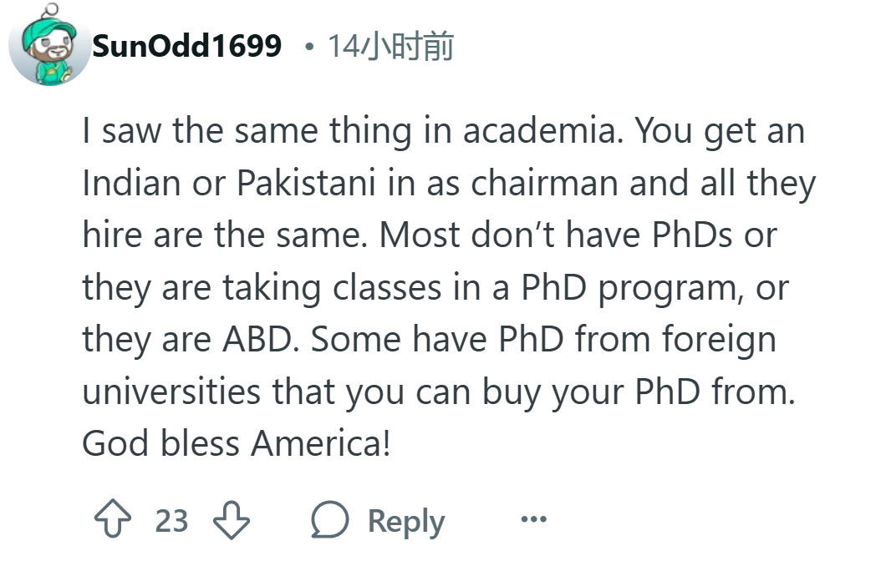The height and width of the screenshot is (566, 881).
Task: Open the SunOdd1699 user profile link
Action: [187, 46]
